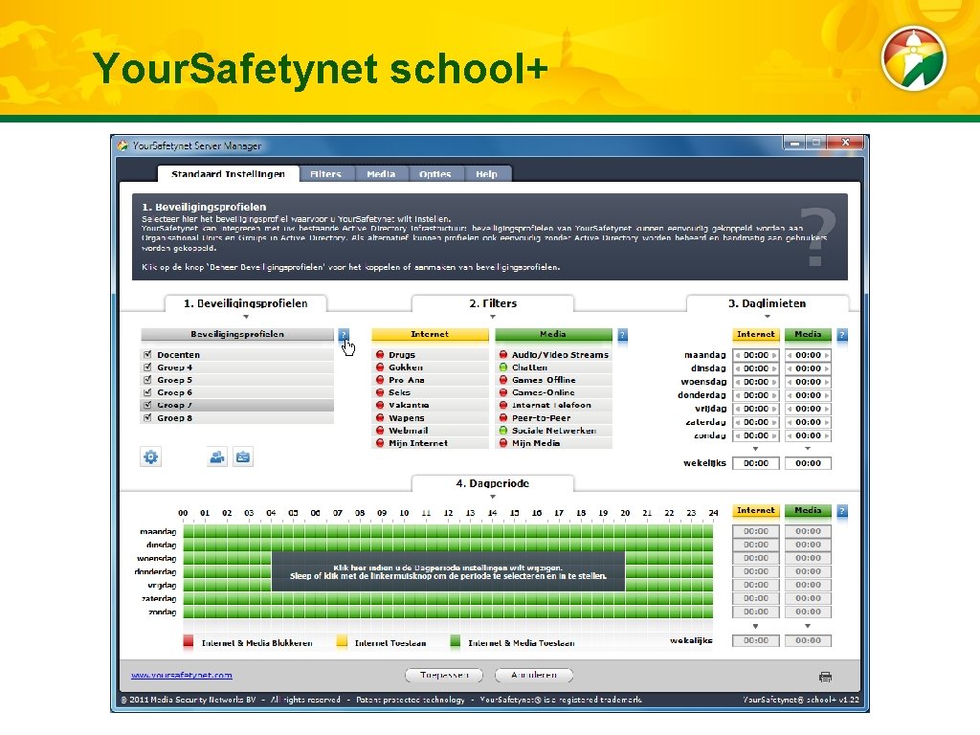
Task: Uncheck the Groep 5 checkbox
Action: (147, 379)
